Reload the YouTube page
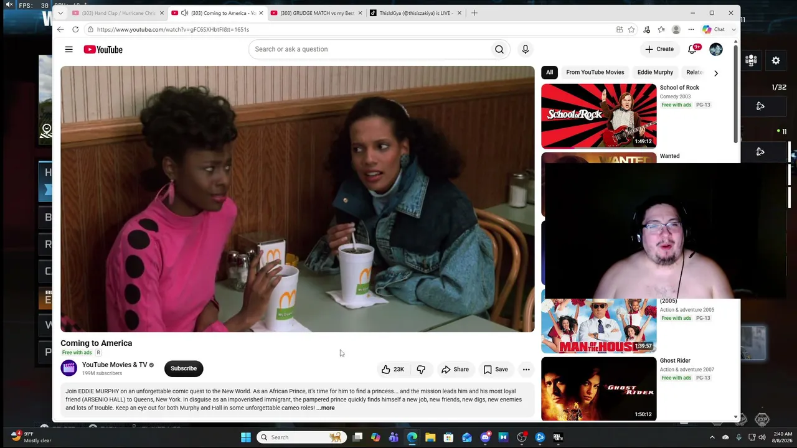The width and height of the screenshot is (797, 448). click(75, 29)
